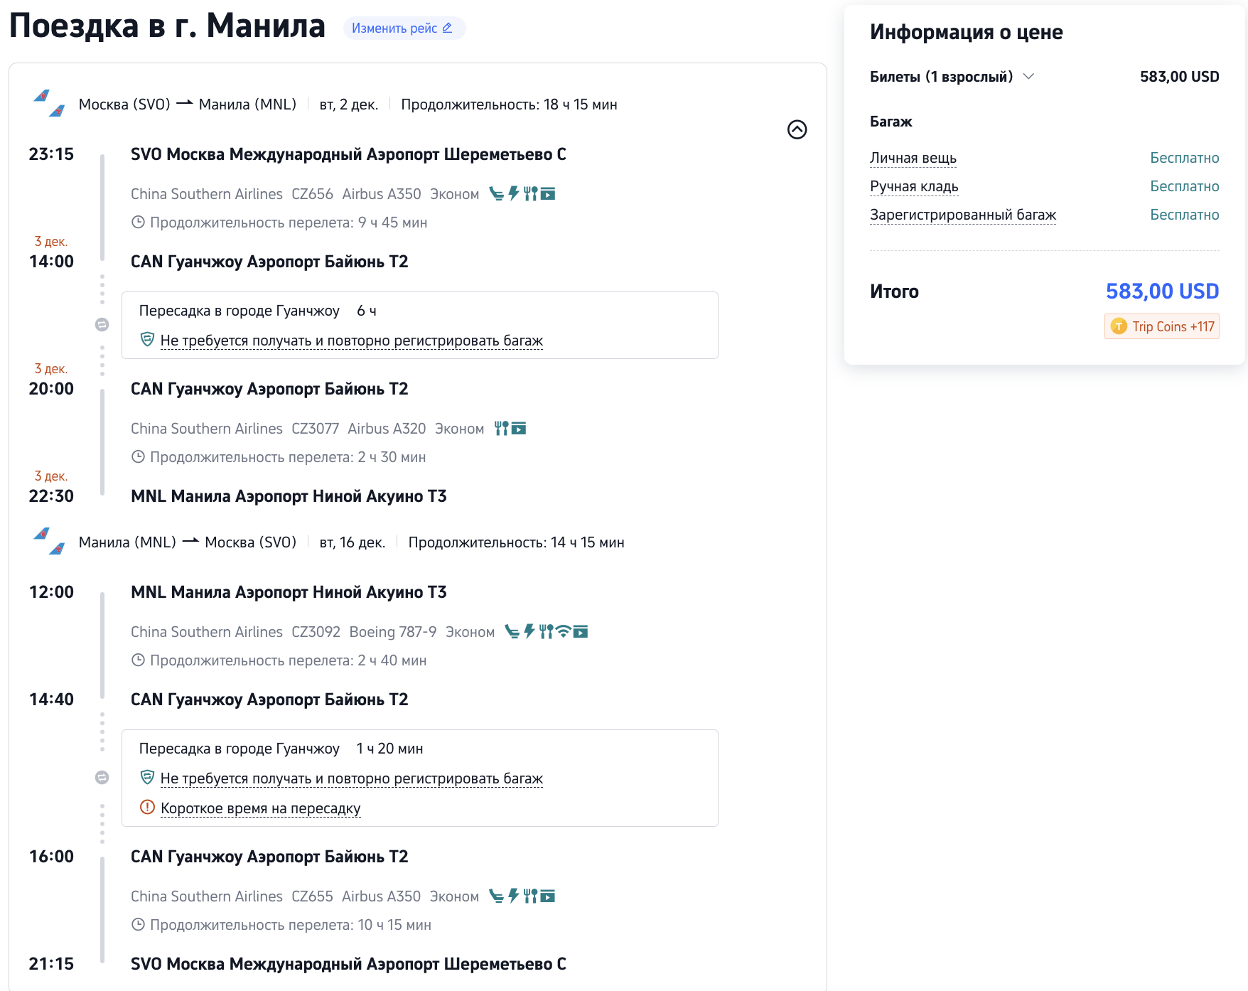Click the CZ3077 in-flight meal icon
Screen dimensions: 1248x991
501,428
